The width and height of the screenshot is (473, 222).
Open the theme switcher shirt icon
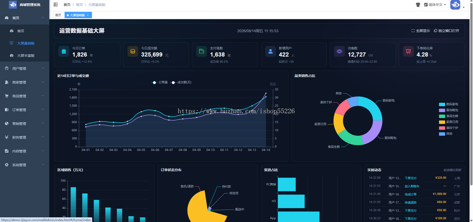pyautogui.click(x=418, y=5)
